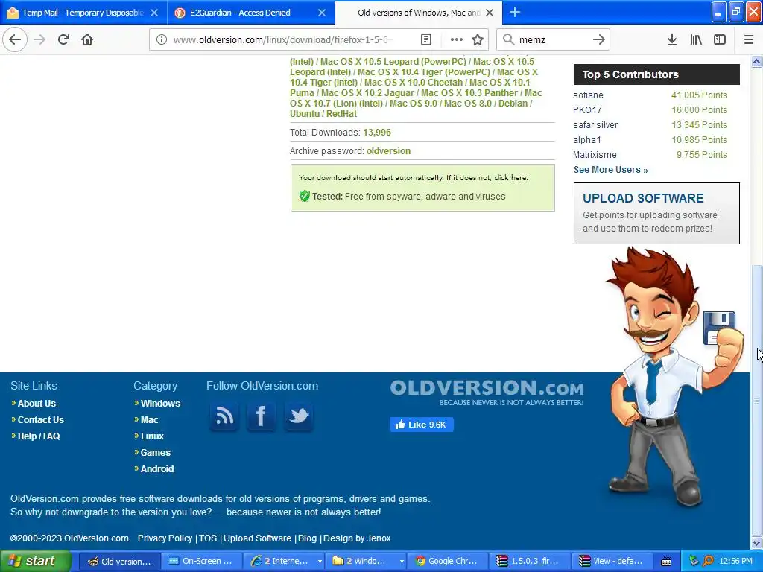This screenshot has height=572, width=763.
Task: Switch to On-Screen Keyboard taskbar item
Action: pos(200,561)
